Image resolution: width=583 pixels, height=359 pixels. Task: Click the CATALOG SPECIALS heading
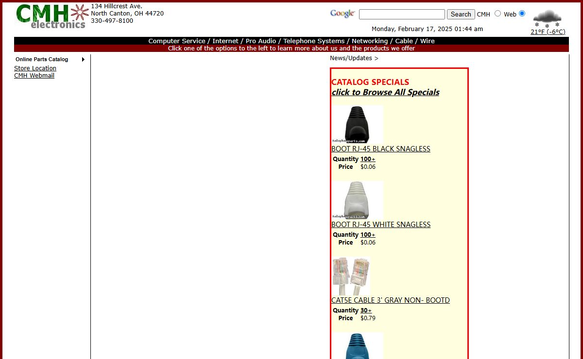[370, 82]
